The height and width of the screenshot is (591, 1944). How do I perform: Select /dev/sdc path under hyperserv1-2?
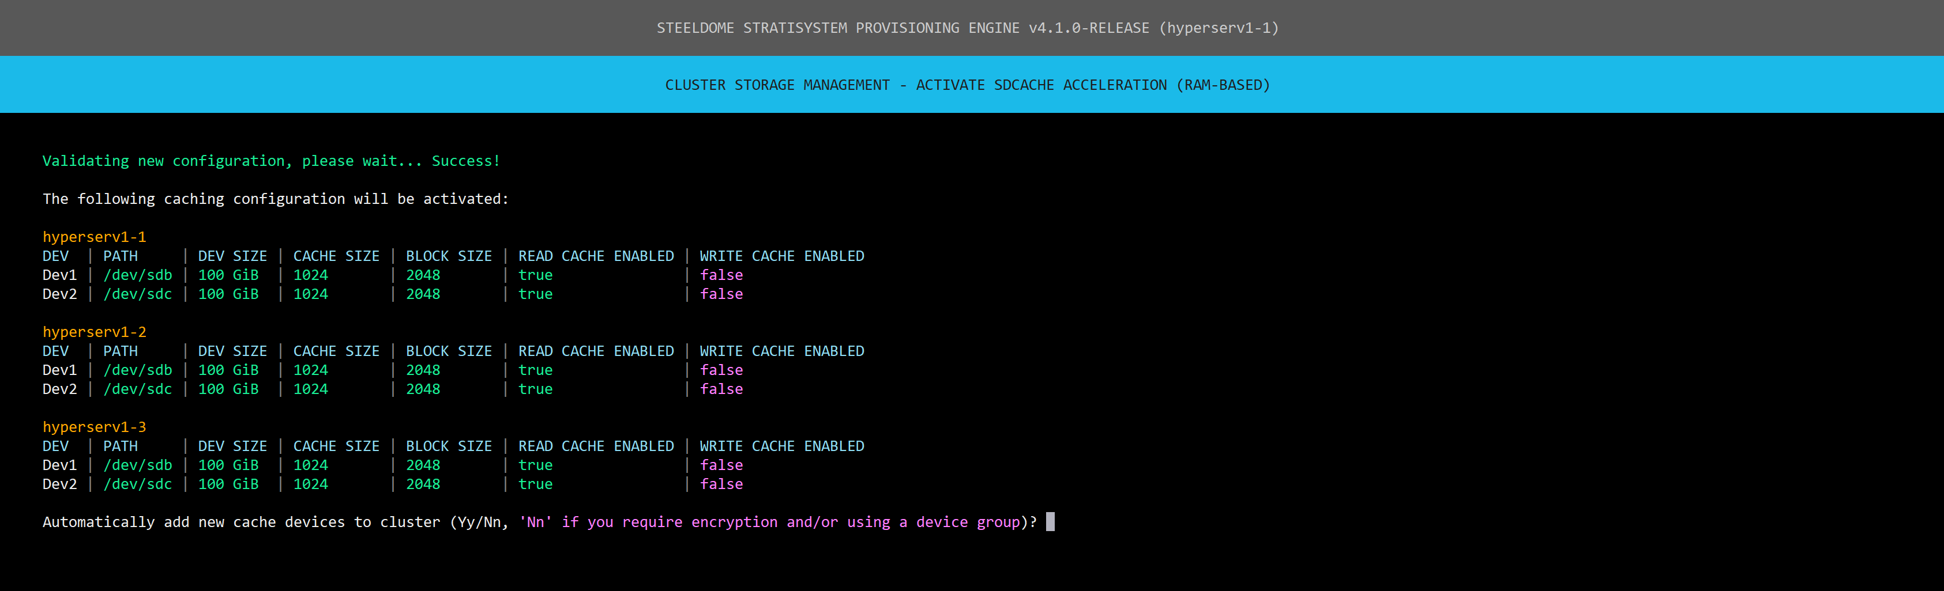pos(137,389)
